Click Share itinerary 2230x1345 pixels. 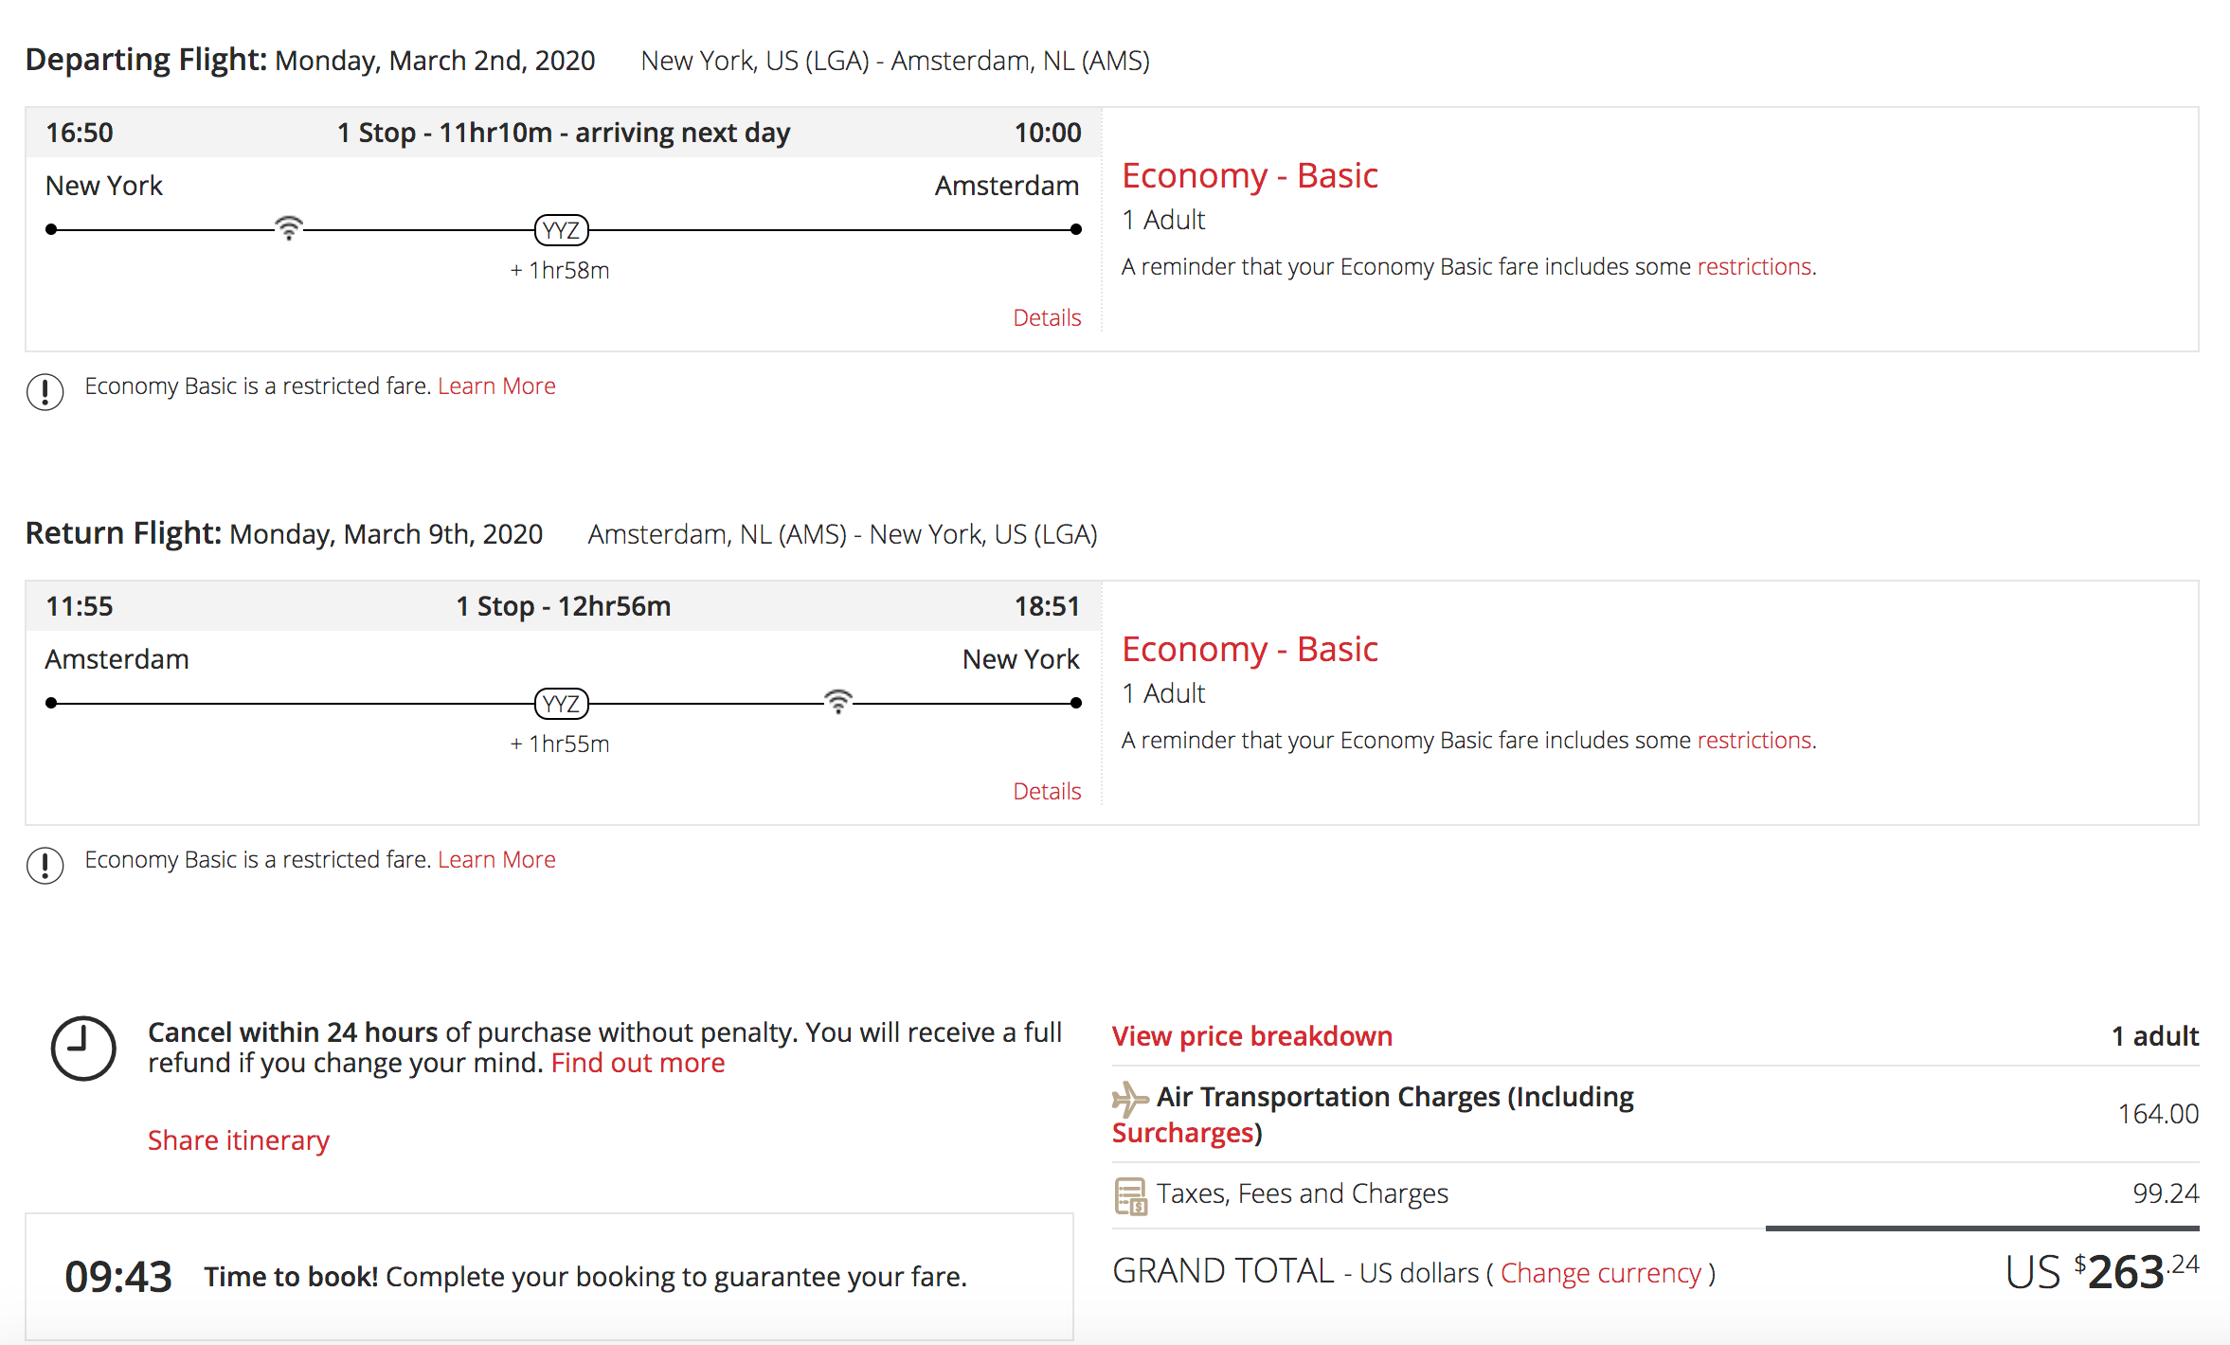pos(239,1140)
